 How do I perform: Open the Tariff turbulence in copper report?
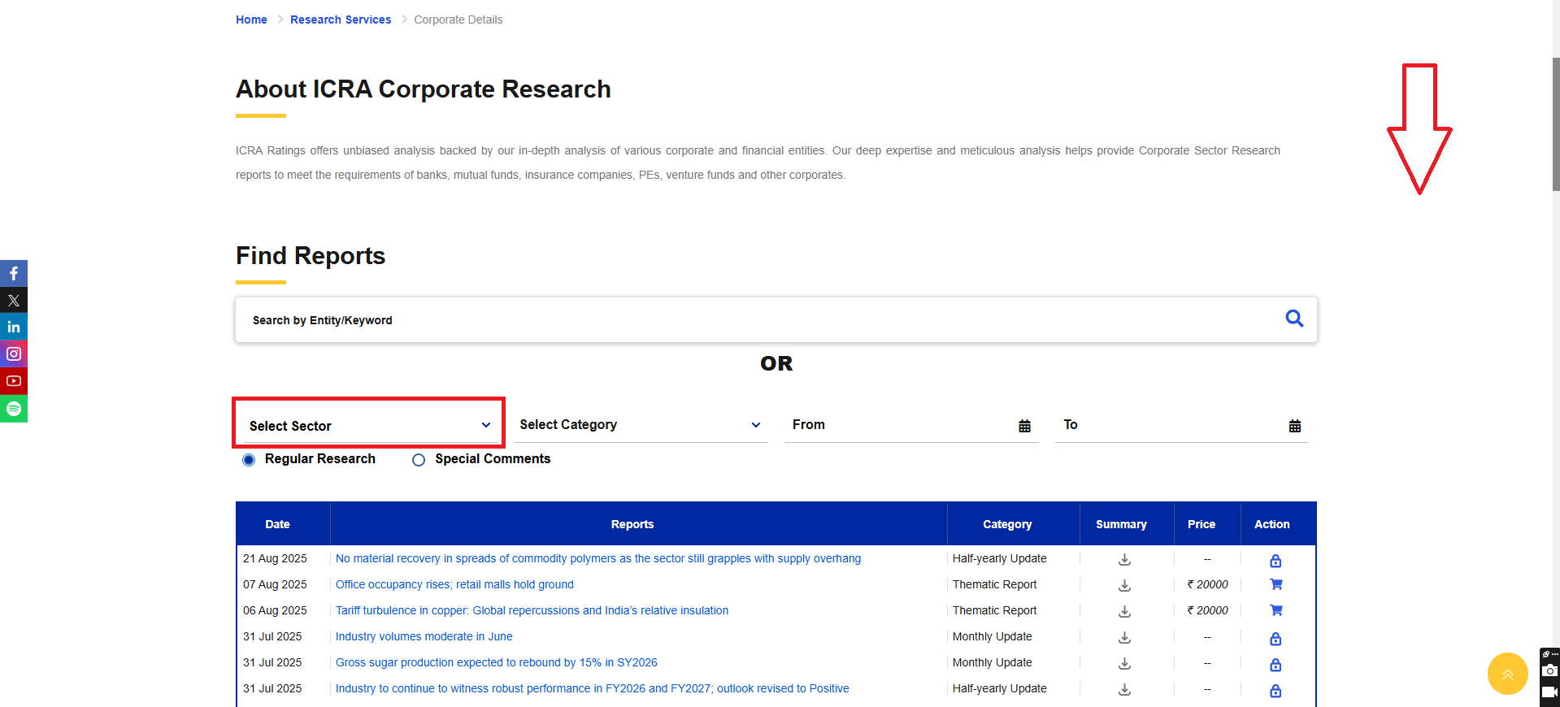532,610
